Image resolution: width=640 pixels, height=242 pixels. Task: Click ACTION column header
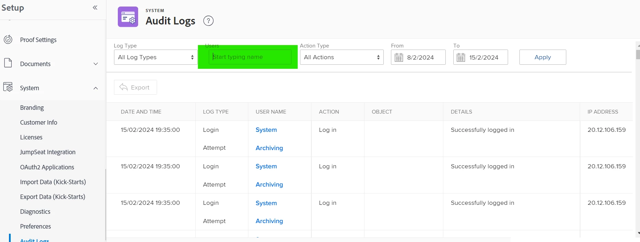click(329, 112)
